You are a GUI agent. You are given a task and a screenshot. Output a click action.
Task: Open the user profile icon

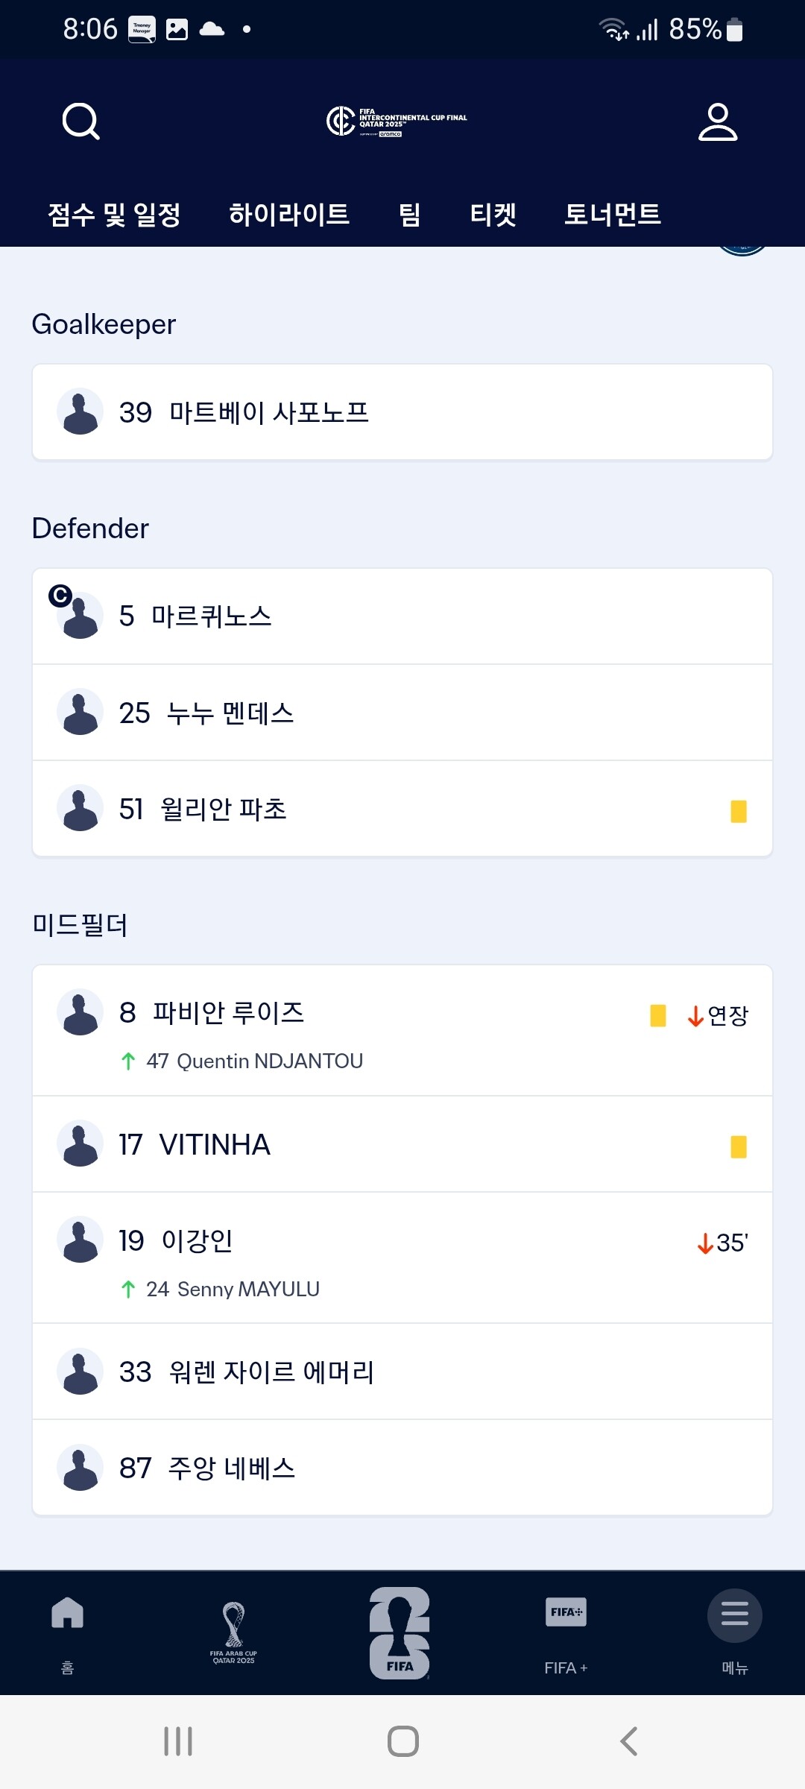pos(717,122)
